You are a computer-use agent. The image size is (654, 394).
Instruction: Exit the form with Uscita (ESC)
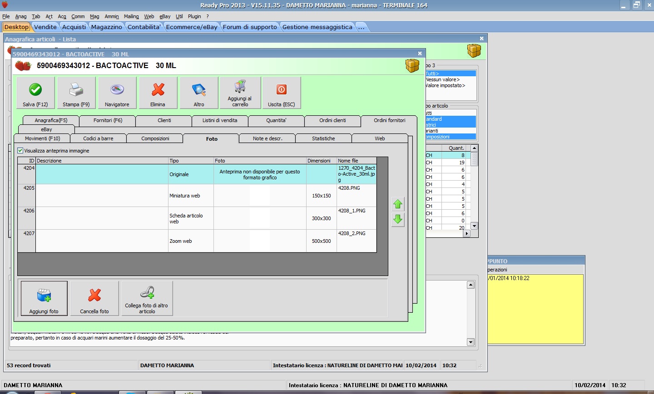[x=282, y=93]
